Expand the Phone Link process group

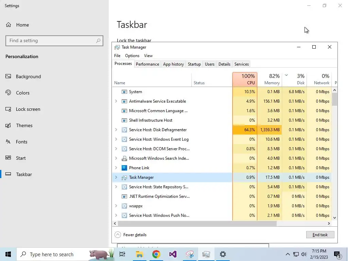[x=116, y=168]
